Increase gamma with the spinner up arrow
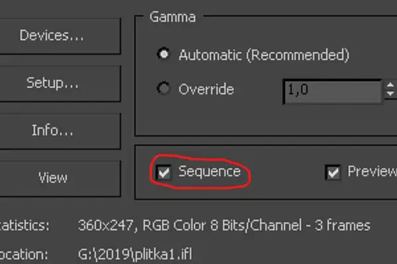 point(390,84)
